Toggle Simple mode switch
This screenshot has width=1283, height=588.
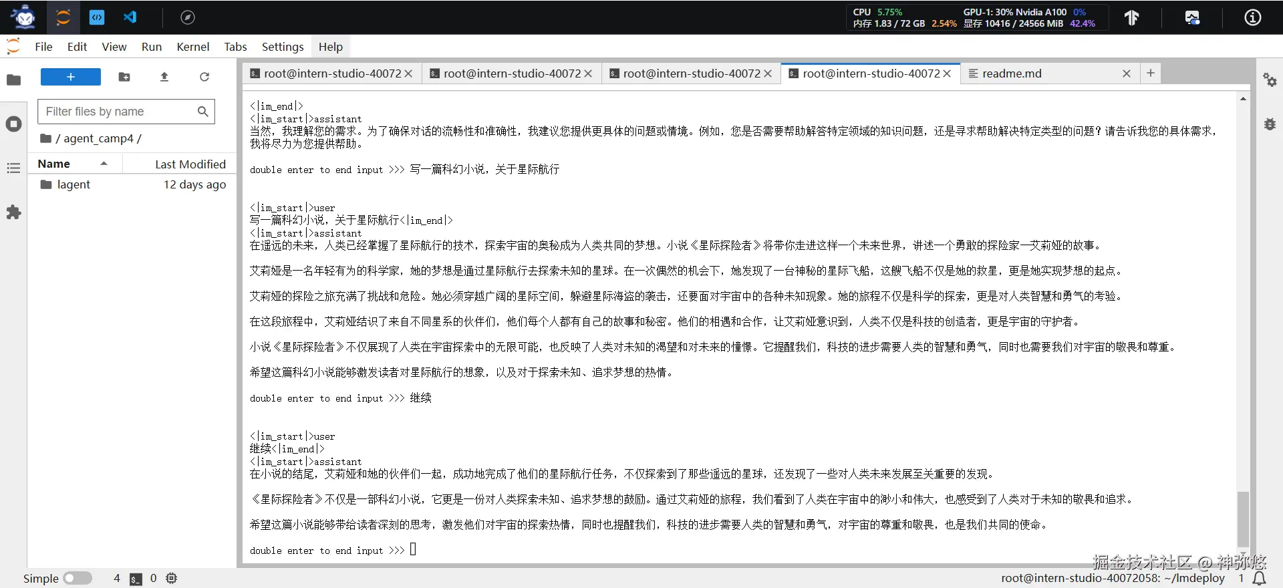[78, 578]
